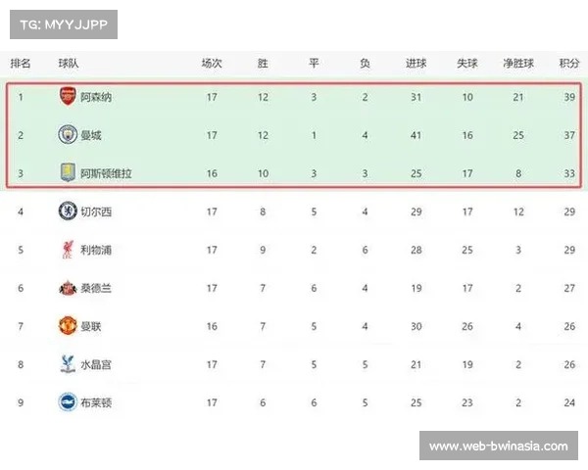Open the 利物浦 team link
This screenshot has height=470, width=588.
click(96, 250)
